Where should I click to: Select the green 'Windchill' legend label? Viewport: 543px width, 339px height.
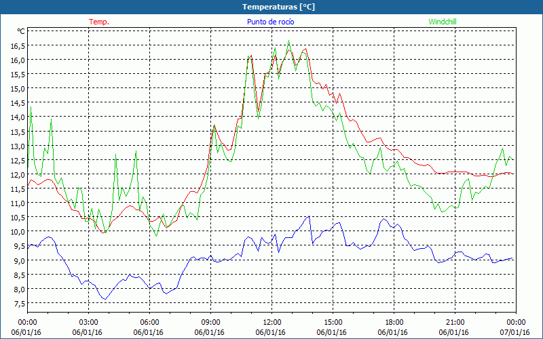(x=443, y=22)
